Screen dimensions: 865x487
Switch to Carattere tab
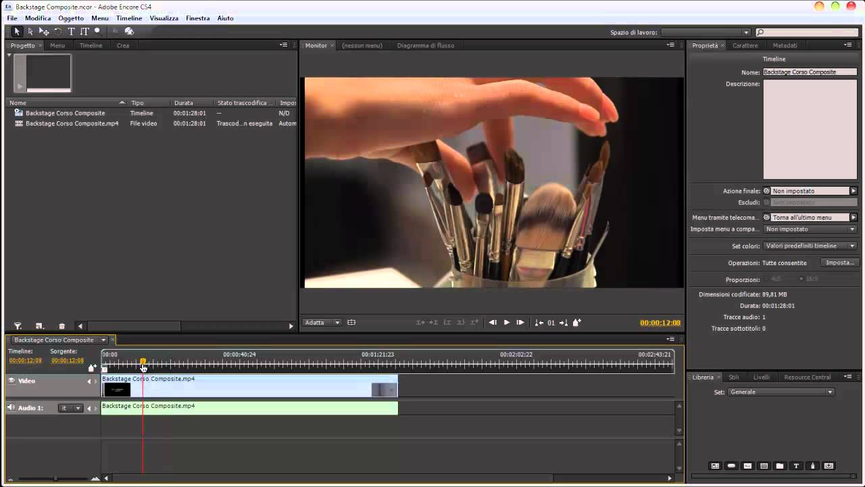745,45
